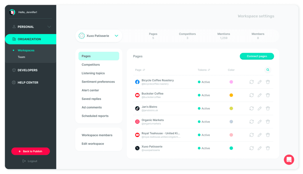Pick the orange color of Buckster Coffee
The image size is (303, 174).
click(231, 95)
